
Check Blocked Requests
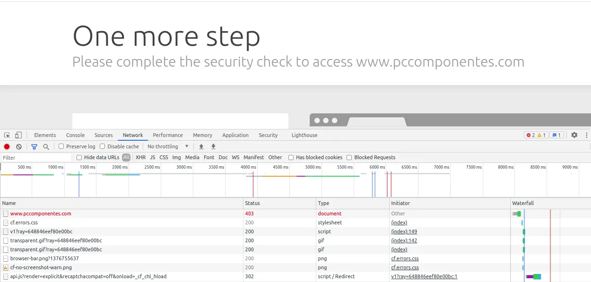point(349,157)
